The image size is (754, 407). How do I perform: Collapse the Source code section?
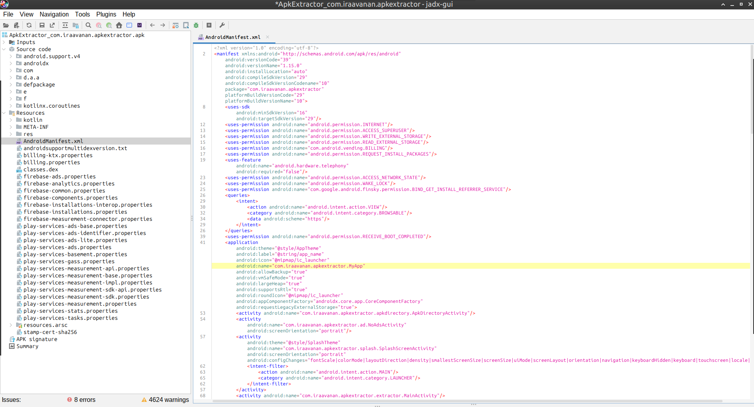(x=4, y=49)
